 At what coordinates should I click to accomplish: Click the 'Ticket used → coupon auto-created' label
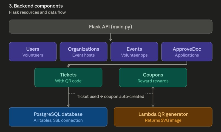coord(110,97)
